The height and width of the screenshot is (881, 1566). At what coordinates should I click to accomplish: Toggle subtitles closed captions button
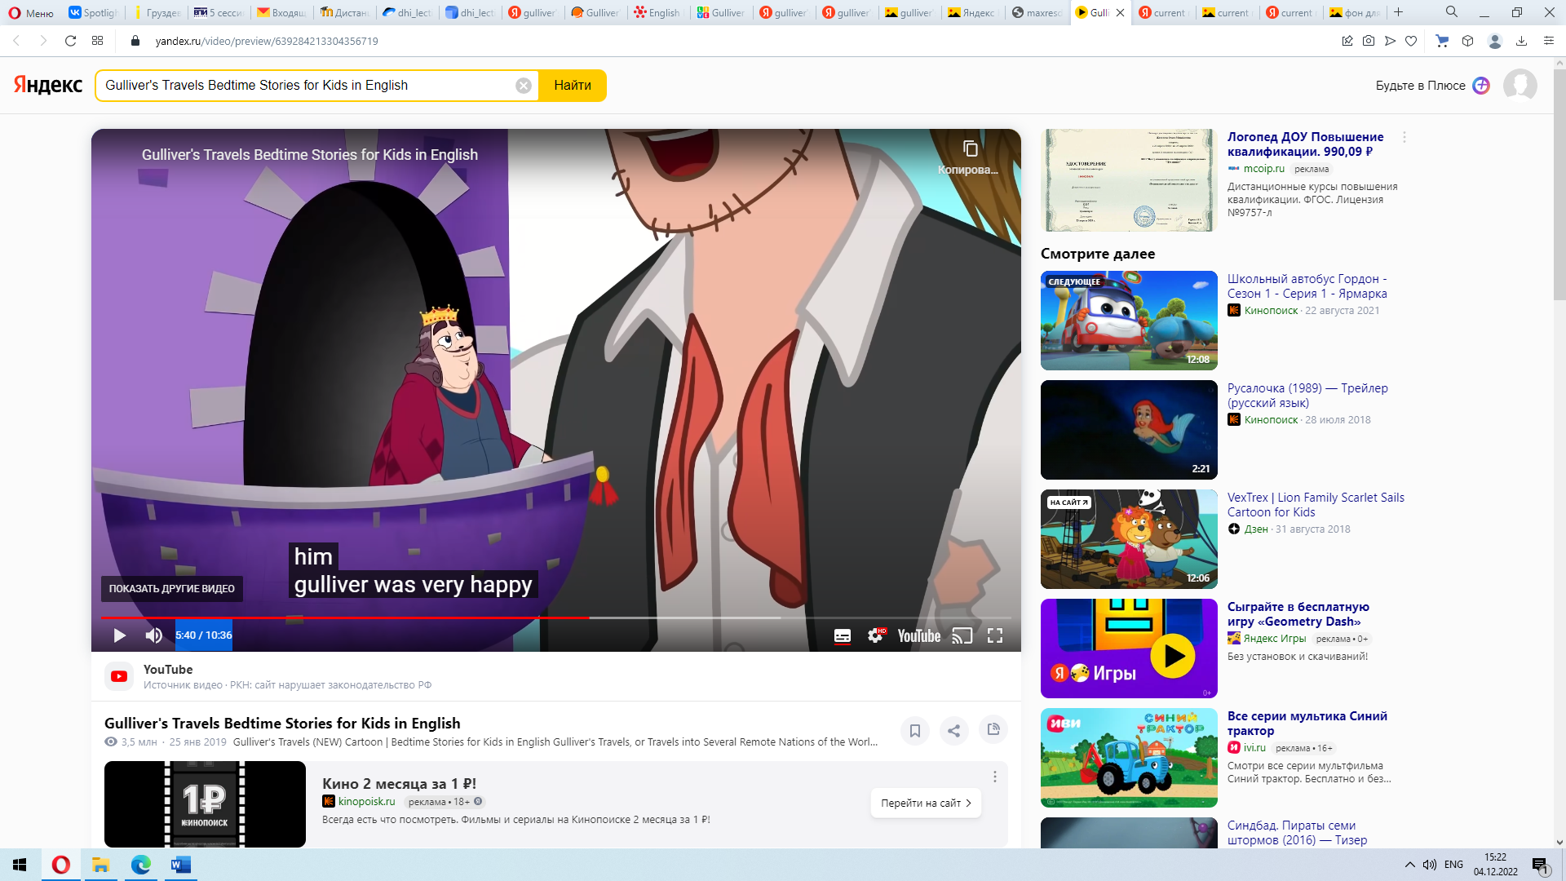(843, 635)
